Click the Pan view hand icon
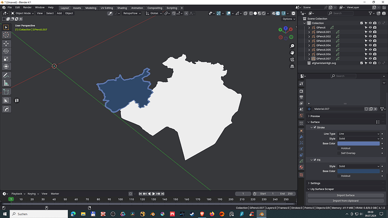 coord(292,53)
